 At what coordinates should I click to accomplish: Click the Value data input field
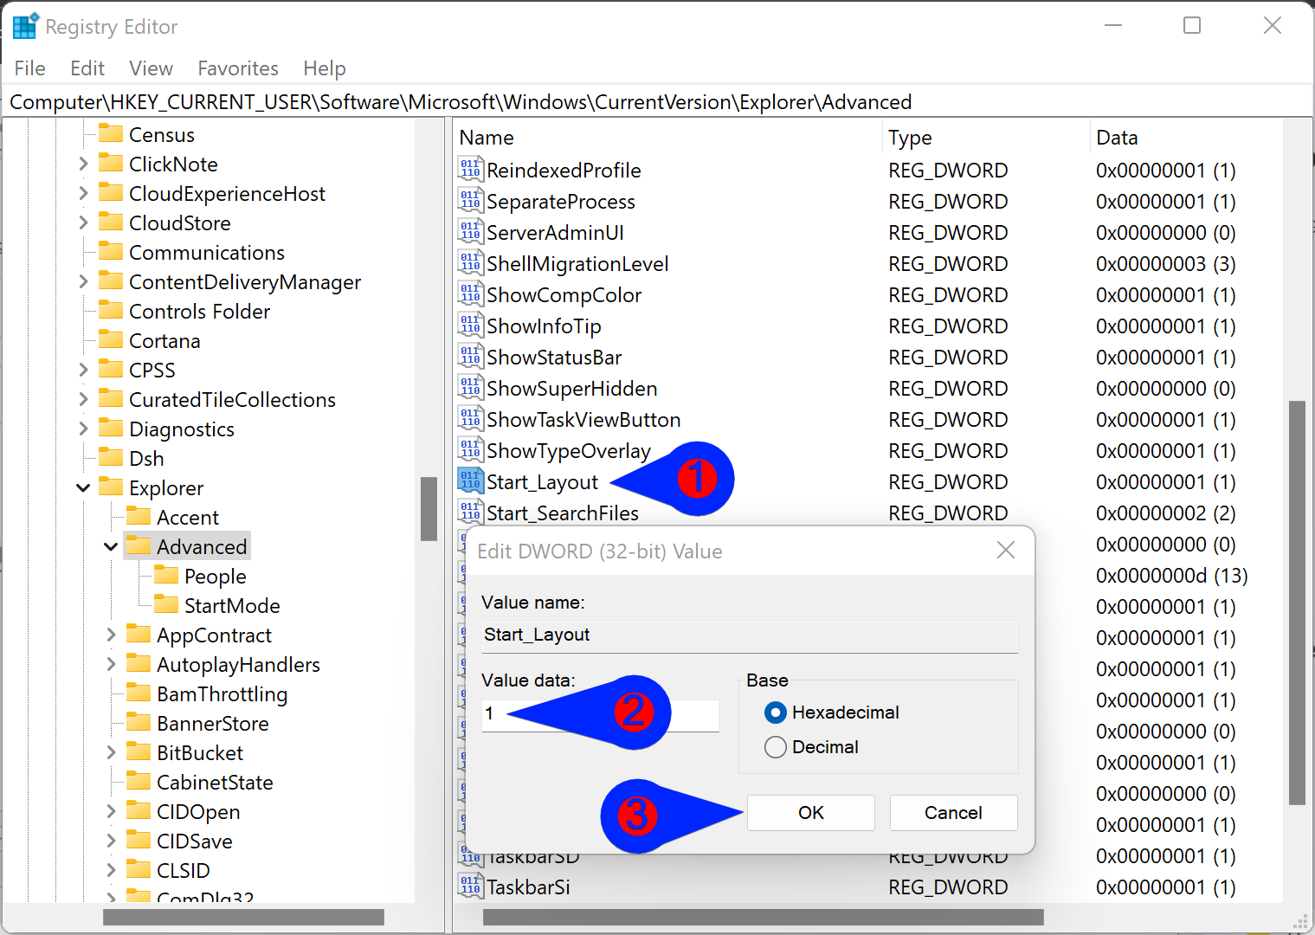click(x=601, y=714)
